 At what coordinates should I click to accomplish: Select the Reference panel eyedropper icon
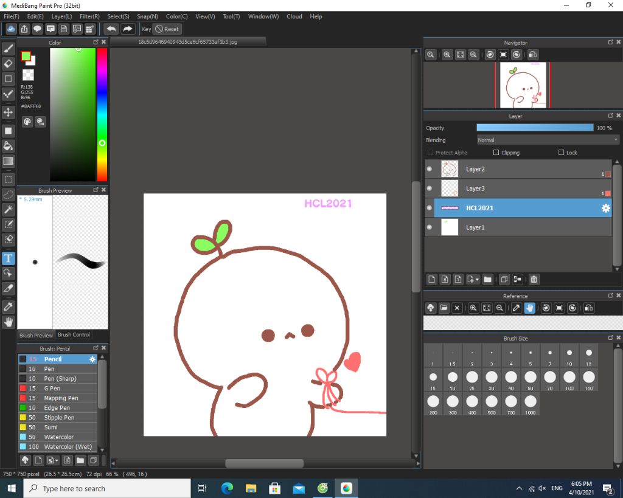point(516,308)
